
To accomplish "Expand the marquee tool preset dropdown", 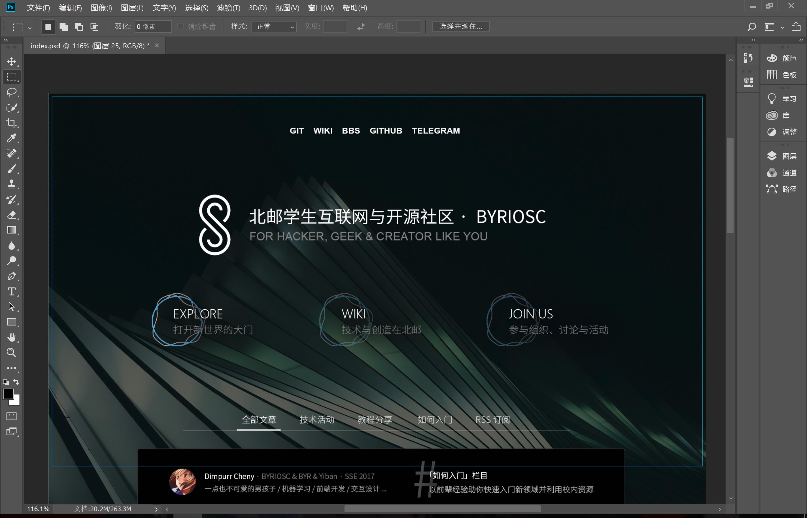I will [x=29, y=28].
